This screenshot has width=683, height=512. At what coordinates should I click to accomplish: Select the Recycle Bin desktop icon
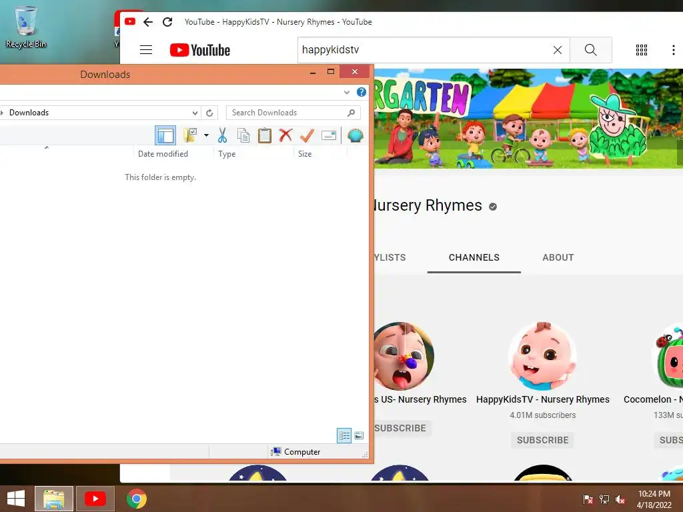(x=26, y=27)
